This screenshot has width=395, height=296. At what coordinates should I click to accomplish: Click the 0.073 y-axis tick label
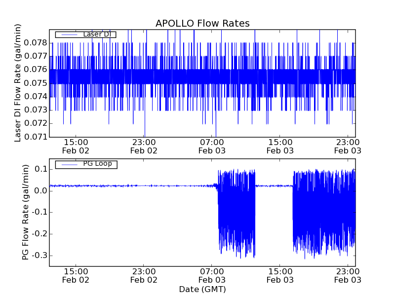(x=36, y=110)
